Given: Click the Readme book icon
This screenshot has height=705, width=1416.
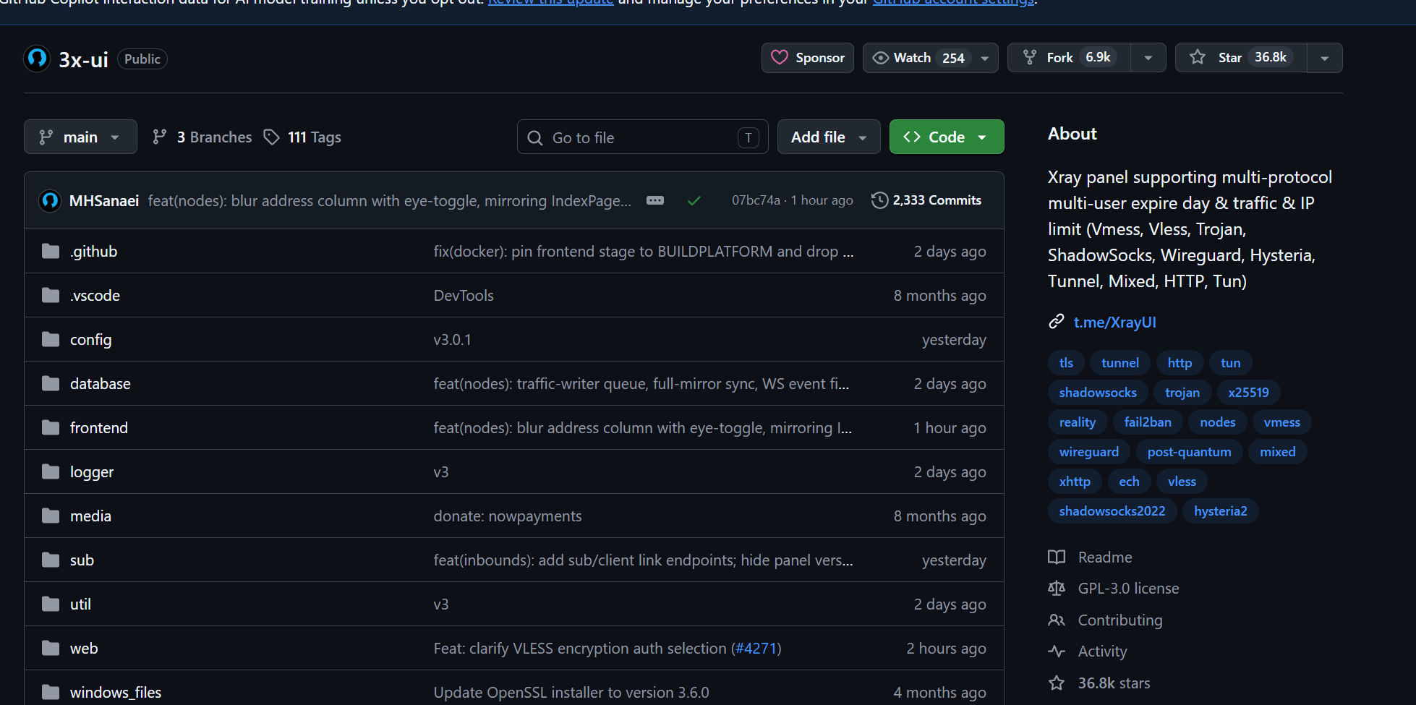Looking at the screenshot, I should (1057, 557).
